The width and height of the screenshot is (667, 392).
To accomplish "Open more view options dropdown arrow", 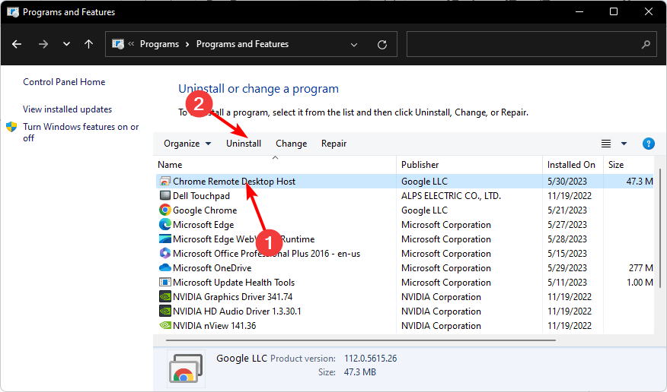I will [624, 144].
